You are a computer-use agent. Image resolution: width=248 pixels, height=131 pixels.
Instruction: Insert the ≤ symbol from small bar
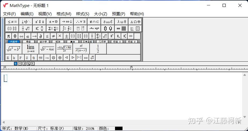(x=47, y=36)
